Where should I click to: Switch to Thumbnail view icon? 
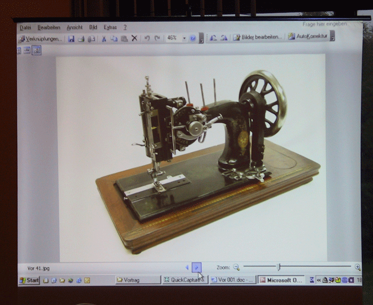pos(19,50)
